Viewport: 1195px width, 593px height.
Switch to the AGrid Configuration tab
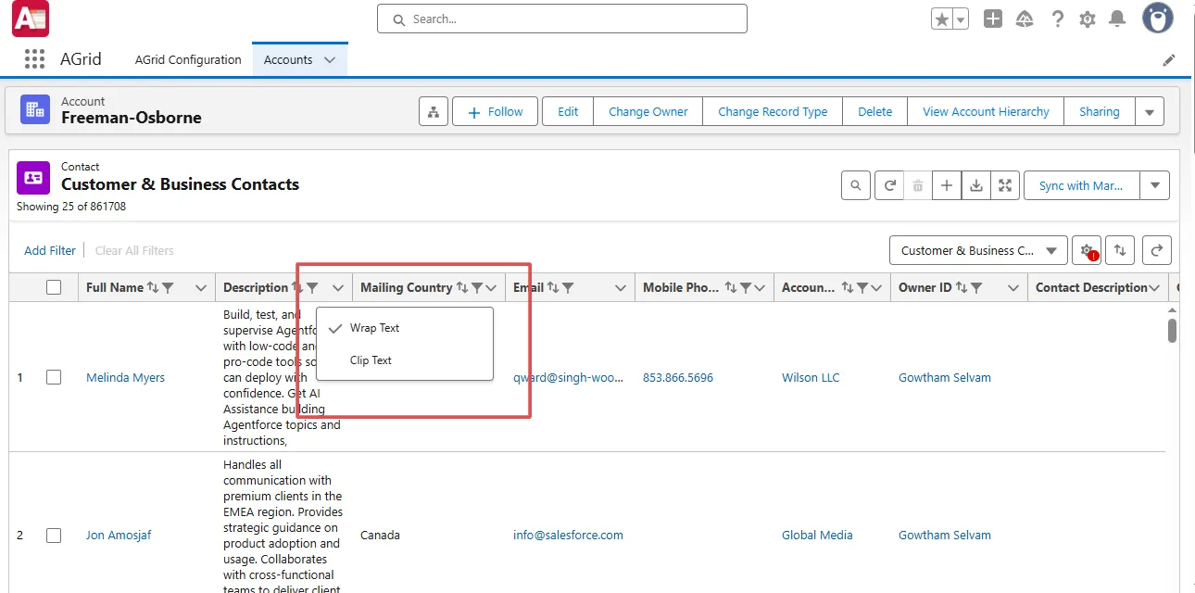pyautogui.click(x=188, y=59)
